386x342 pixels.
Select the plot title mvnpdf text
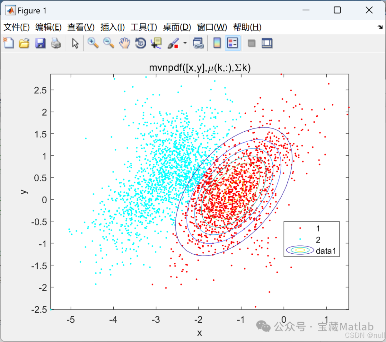(200, 67)
